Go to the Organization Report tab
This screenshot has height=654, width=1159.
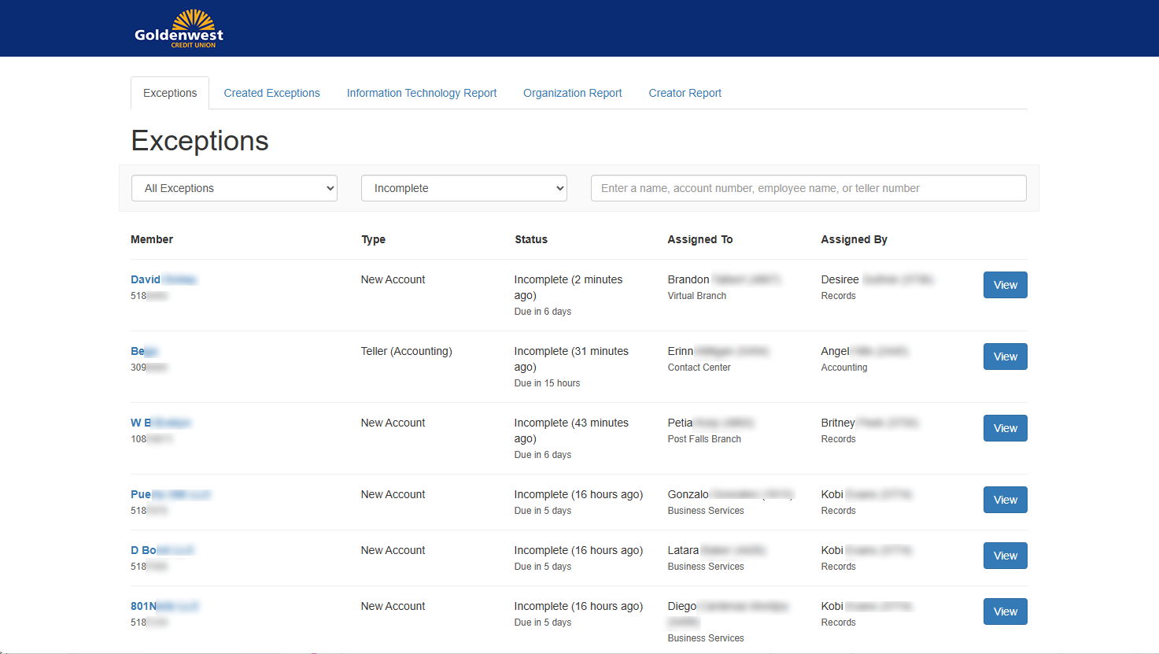coord(572,93)
